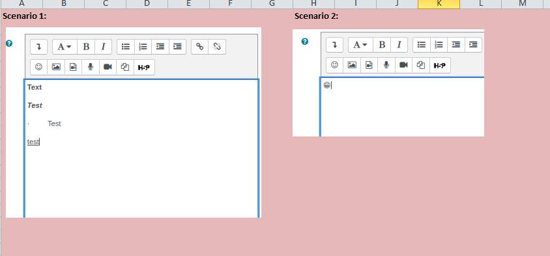Toggle italic in Scenario 2 editor
The width and height of the screenshot is (550, 256).
399,45
